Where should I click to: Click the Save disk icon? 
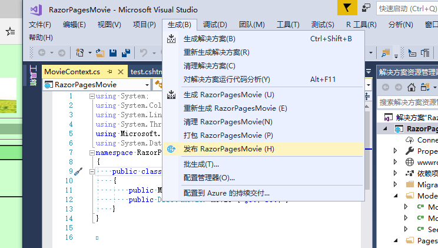(113, 53)
